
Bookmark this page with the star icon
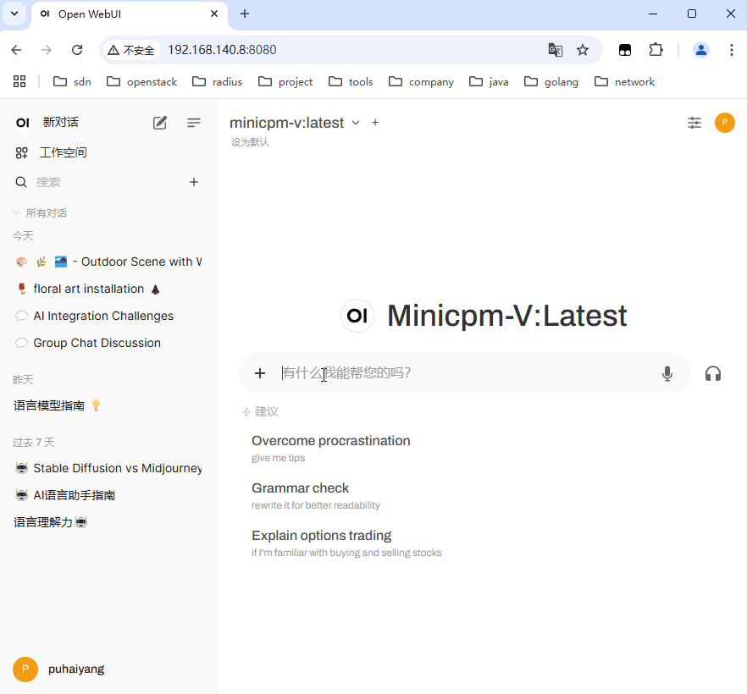click(582, 50)
